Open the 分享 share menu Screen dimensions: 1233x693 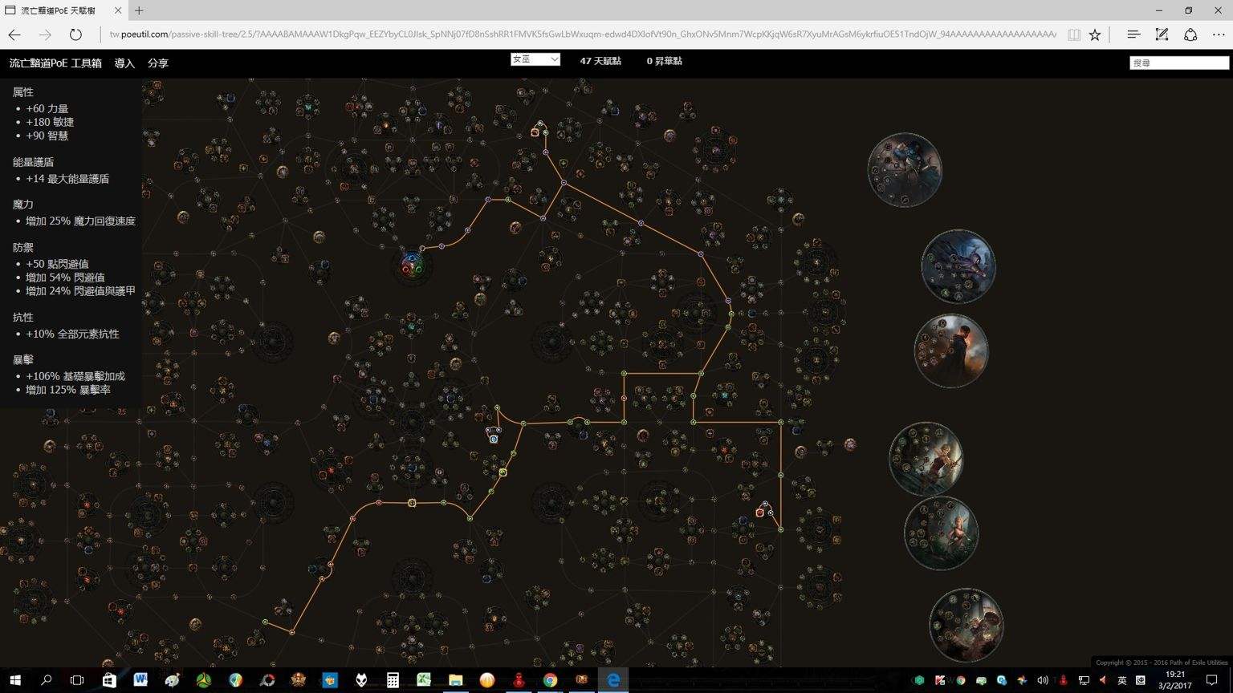point(158,63)
